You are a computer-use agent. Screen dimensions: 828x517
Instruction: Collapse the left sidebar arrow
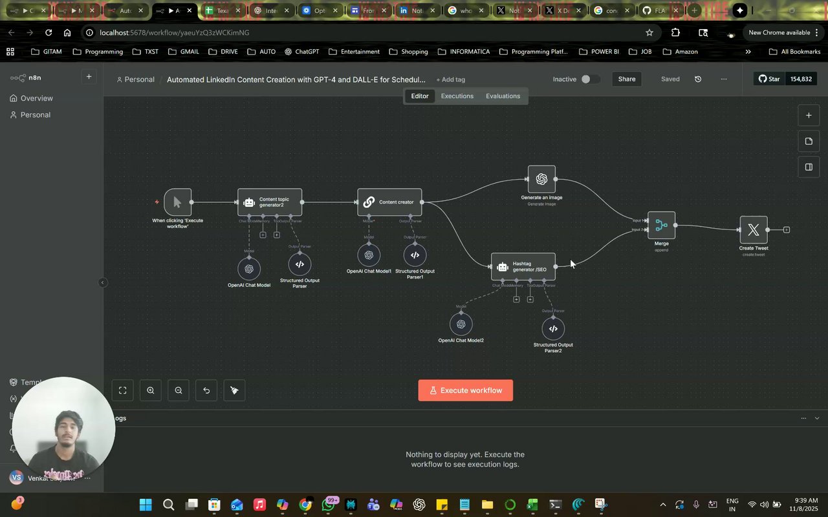click(x=102, y=282)
